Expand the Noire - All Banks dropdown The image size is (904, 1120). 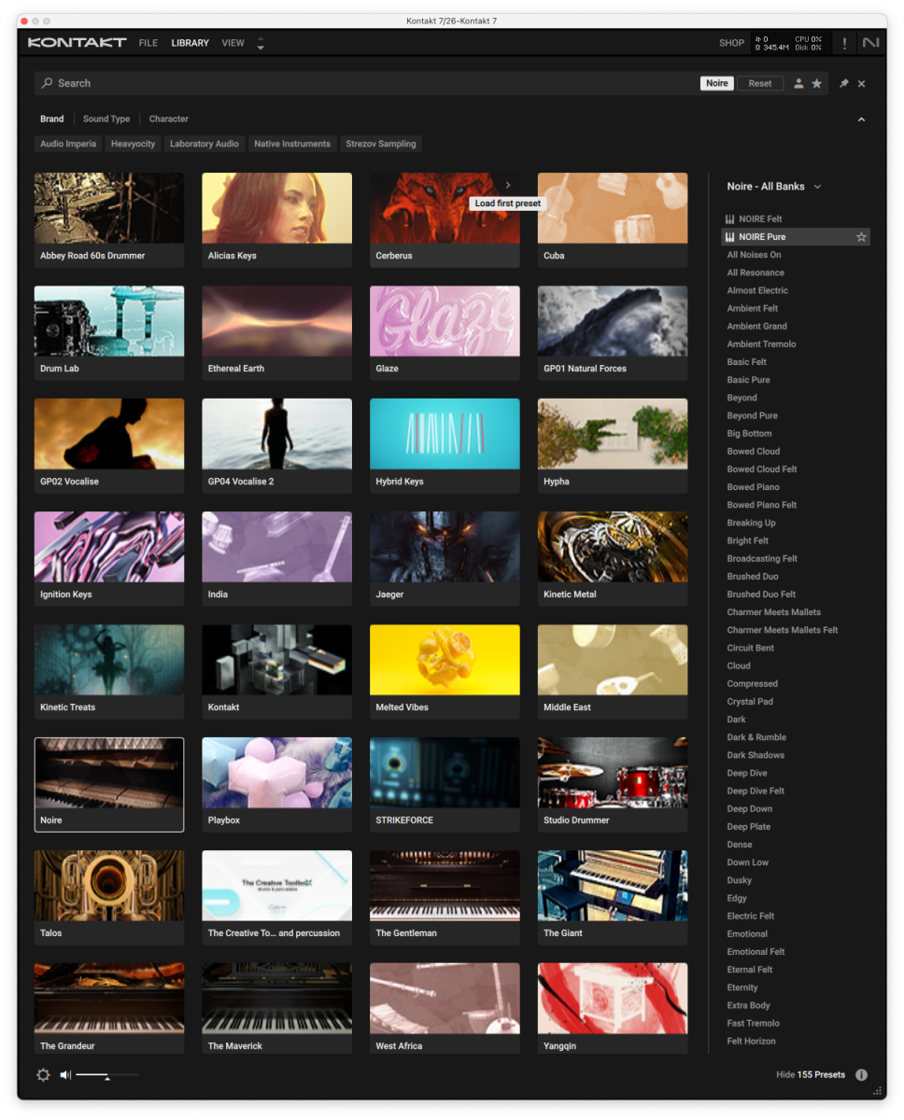(x=818, y=187)
